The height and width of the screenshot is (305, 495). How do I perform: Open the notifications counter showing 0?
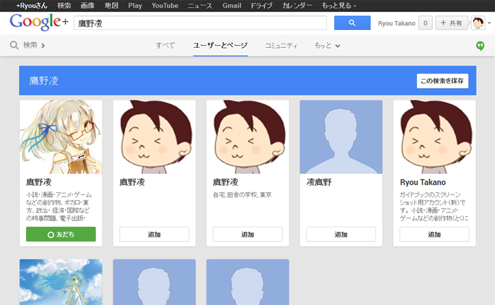click(425, 23)
